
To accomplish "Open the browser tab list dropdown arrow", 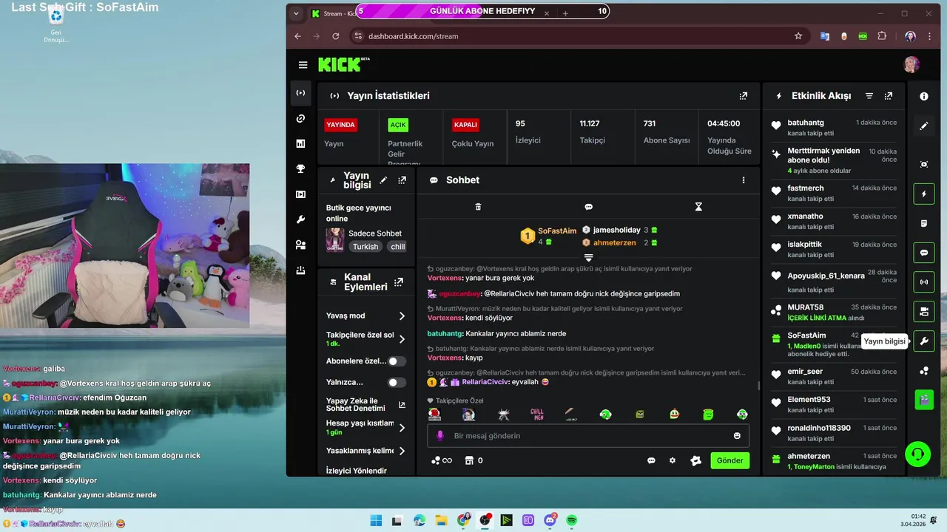I will tap(297, 13).
